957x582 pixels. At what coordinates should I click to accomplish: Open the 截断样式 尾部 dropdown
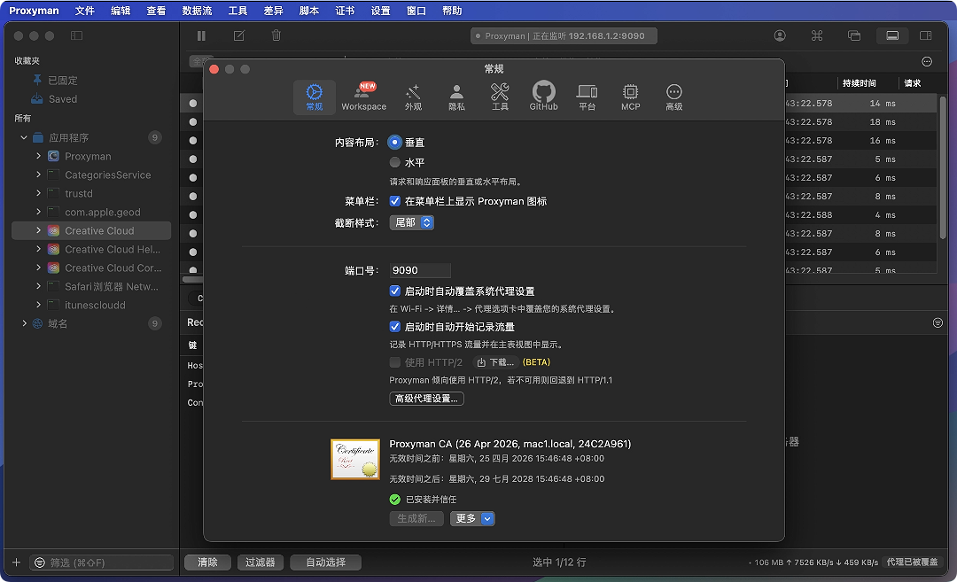pyautogui.click(x=412, y=222)
